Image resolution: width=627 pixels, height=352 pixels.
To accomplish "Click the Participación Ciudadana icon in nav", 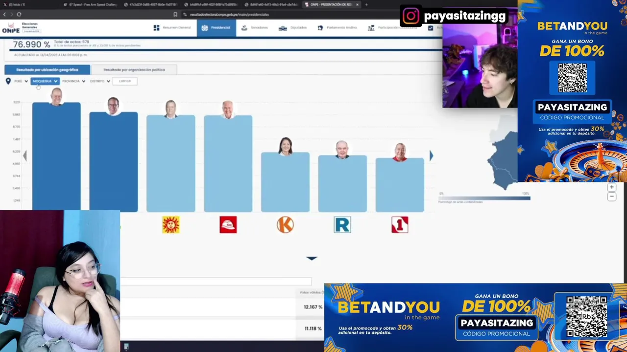I will coord(371,28).
